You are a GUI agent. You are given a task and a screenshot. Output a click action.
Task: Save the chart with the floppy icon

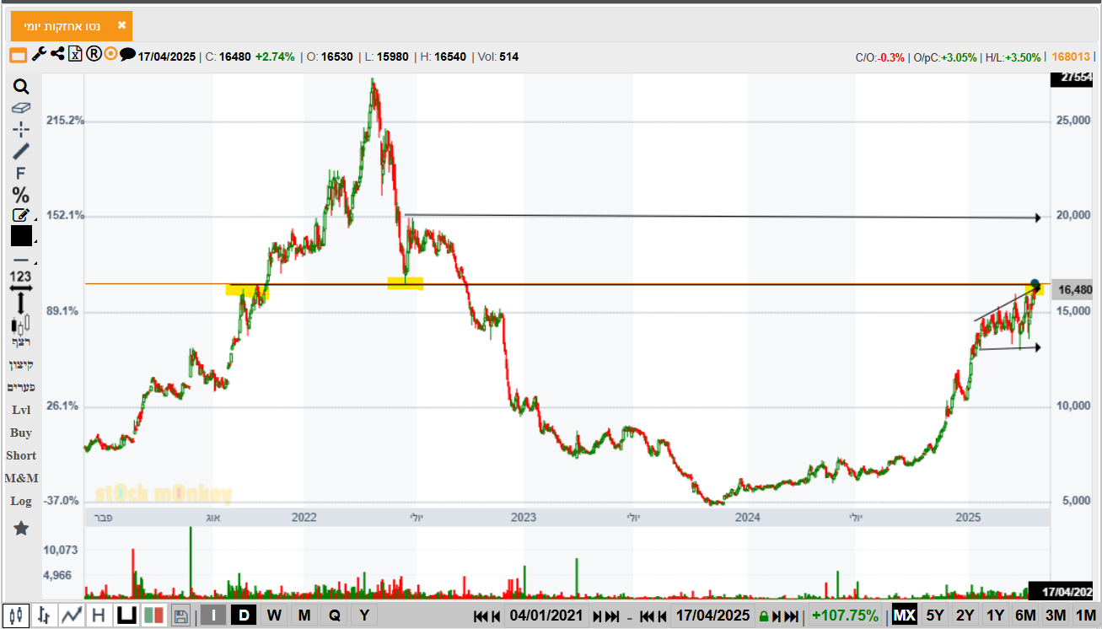(180, 616)
